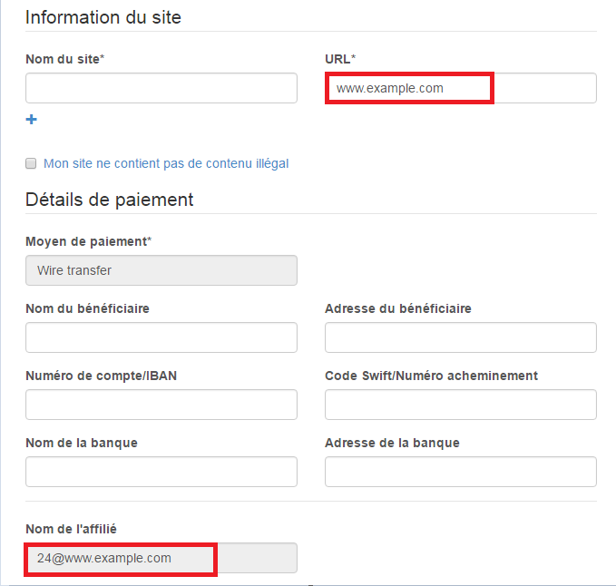
Task: Open the Moyen de paiement Wire transfer dropdown
Action: coord(161,270)
